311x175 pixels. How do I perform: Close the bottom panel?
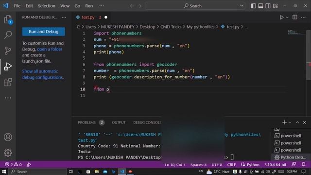coord(305,122)
